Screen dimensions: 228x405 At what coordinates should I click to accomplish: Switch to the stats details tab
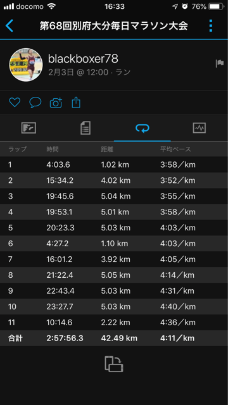tap(85, 128)
